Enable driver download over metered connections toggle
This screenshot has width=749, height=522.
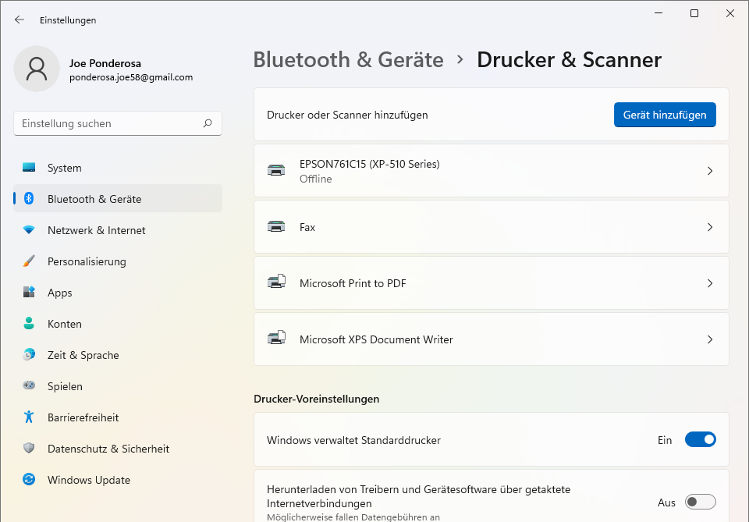(700, 502)
